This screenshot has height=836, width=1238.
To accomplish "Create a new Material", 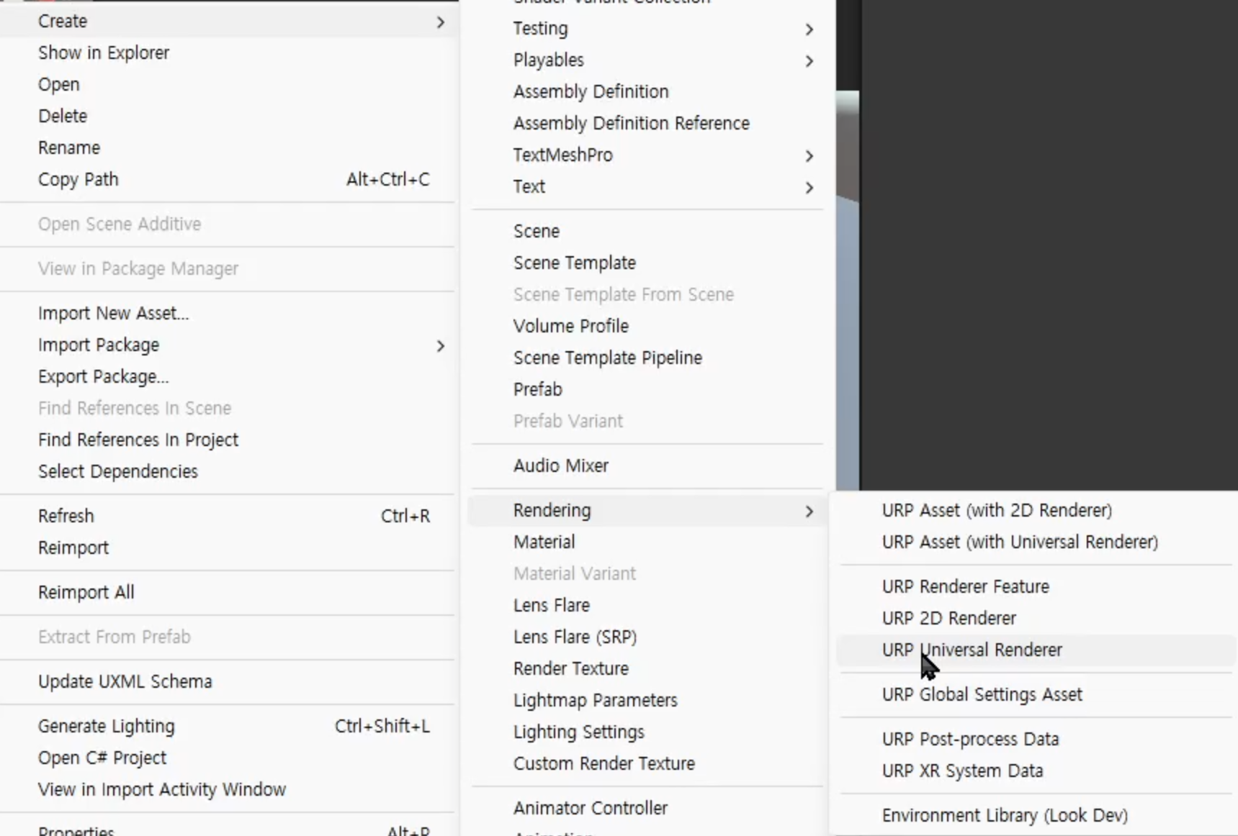I will point(647,542).
